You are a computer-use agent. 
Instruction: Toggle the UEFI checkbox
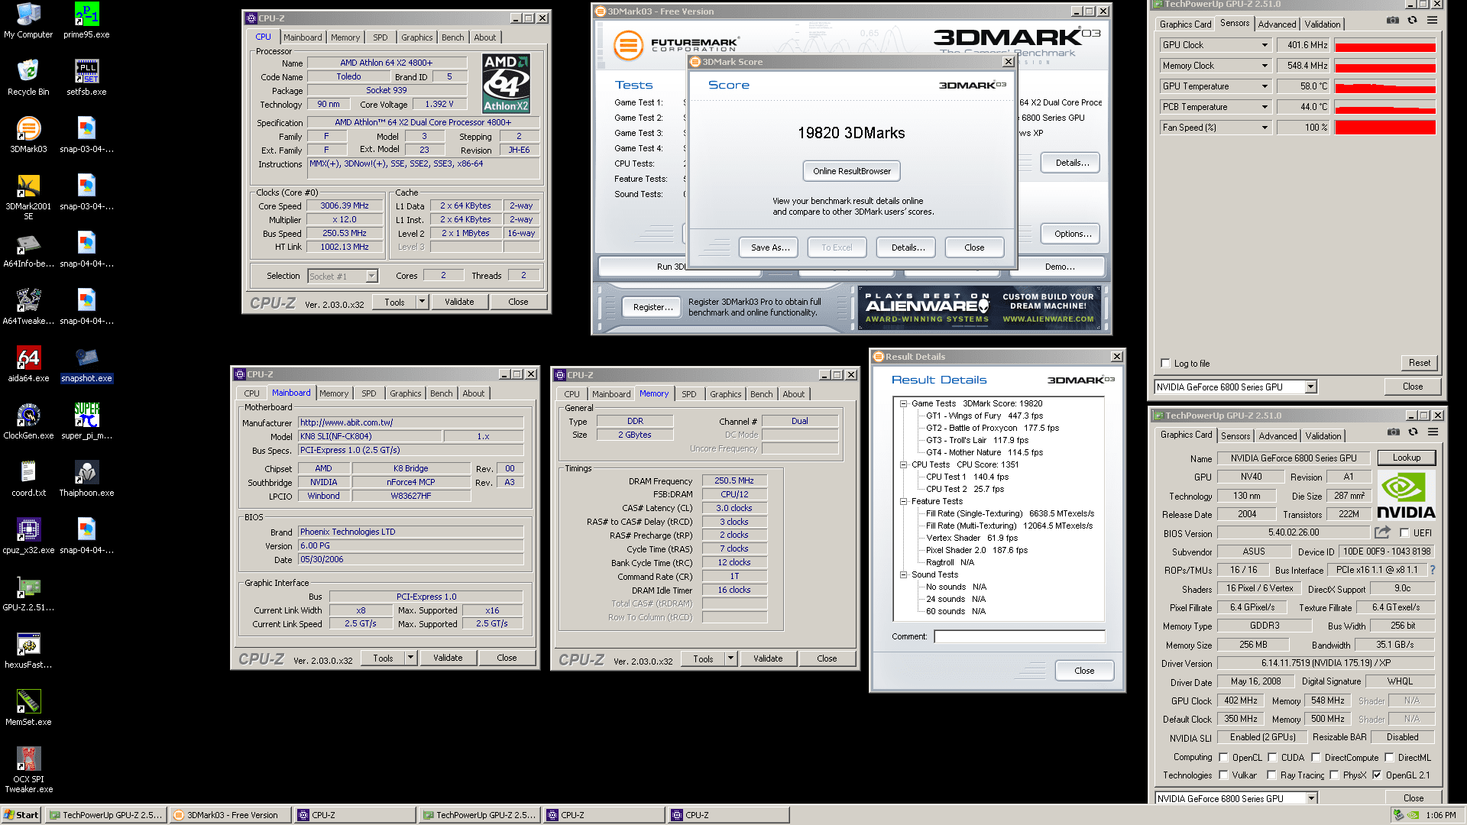[x=1404, y=533]
